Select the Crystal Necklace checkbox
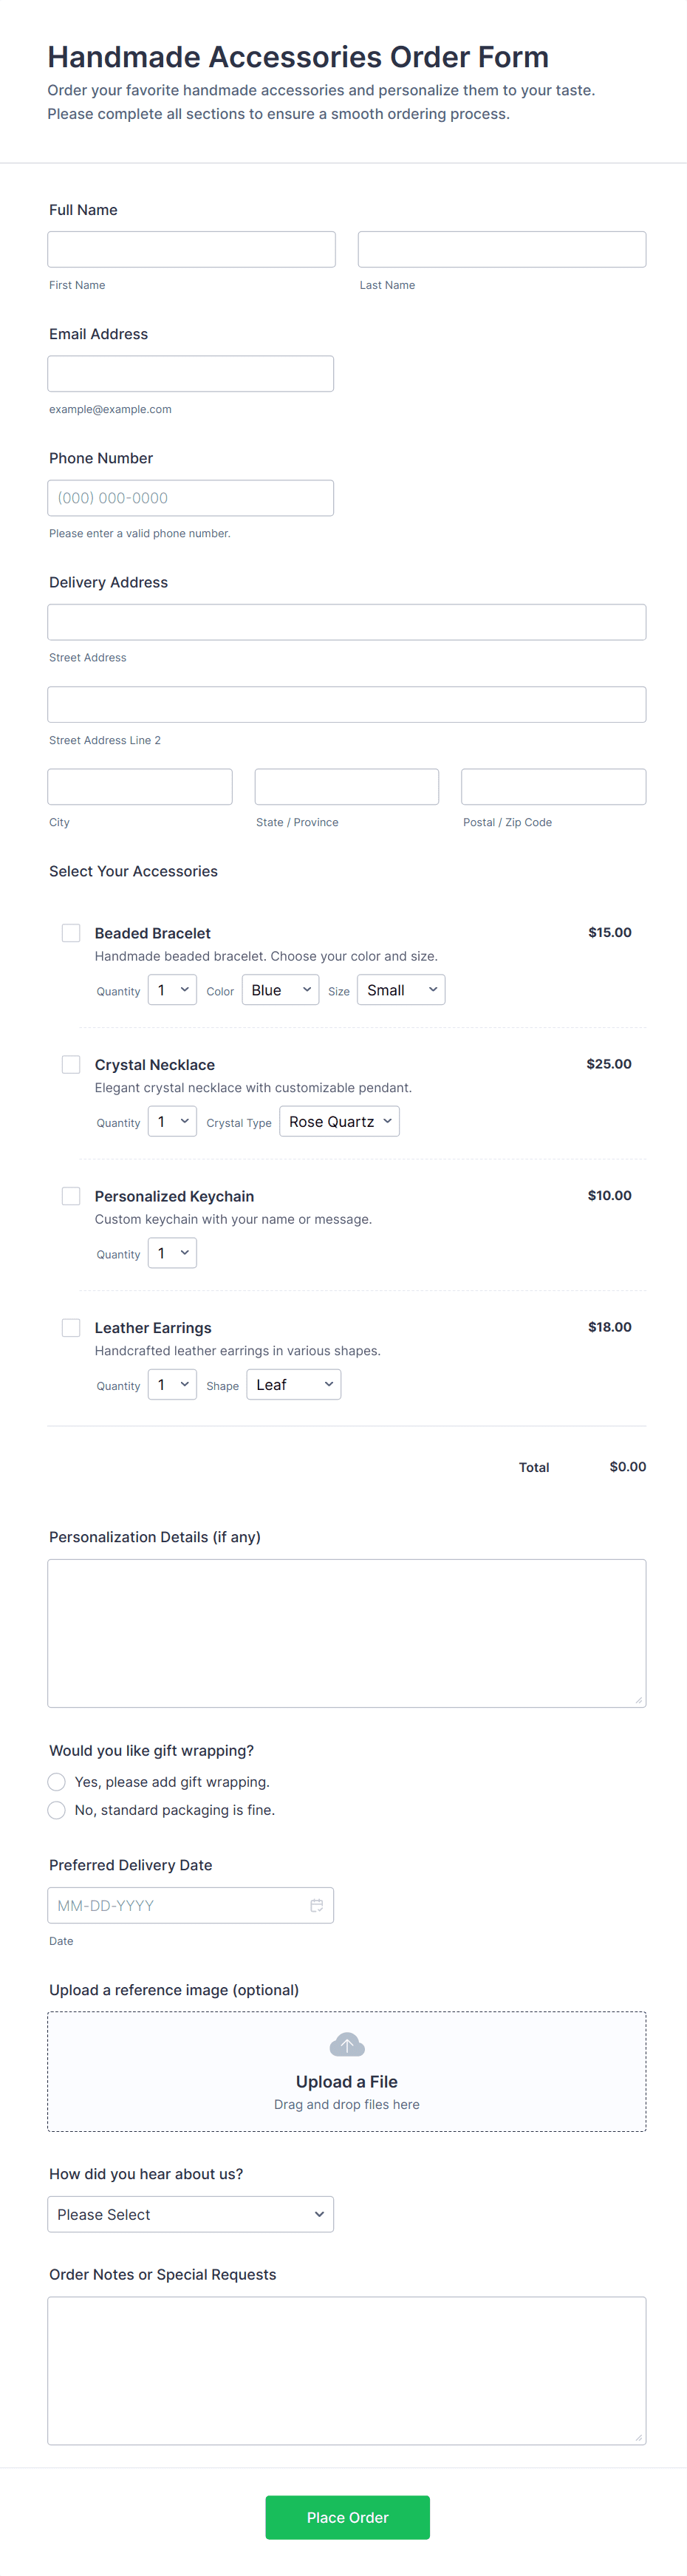The width and height of the screenshot is (687, 2576). [x=71, y=1064]
